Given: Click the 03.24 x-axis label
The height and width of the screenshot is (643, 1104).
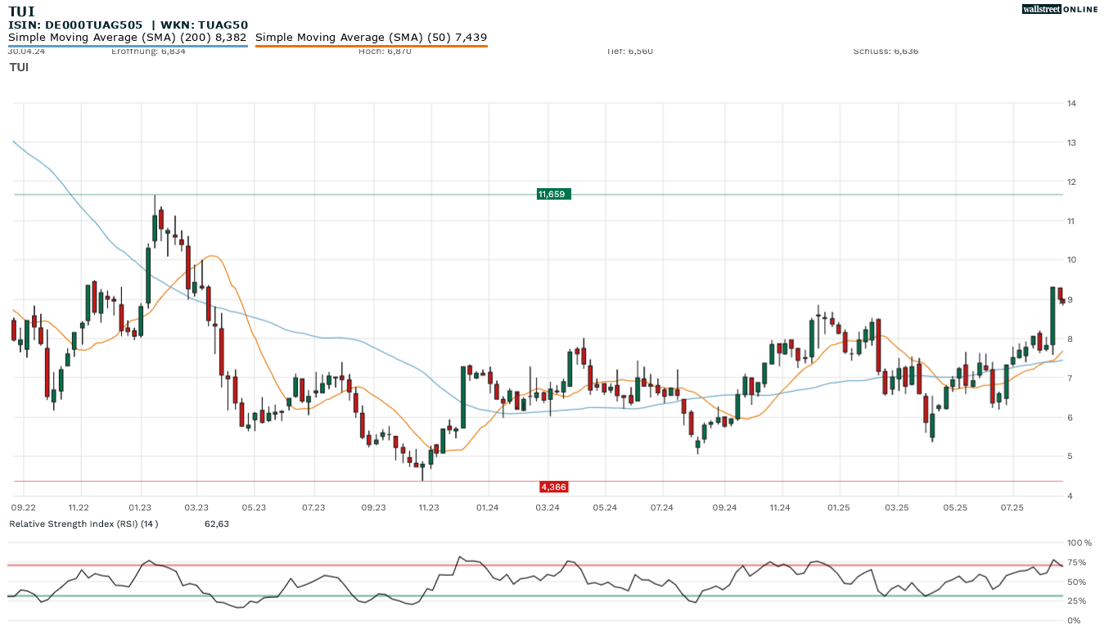Looking at the screenshot, I should click(x=547, y=508).
